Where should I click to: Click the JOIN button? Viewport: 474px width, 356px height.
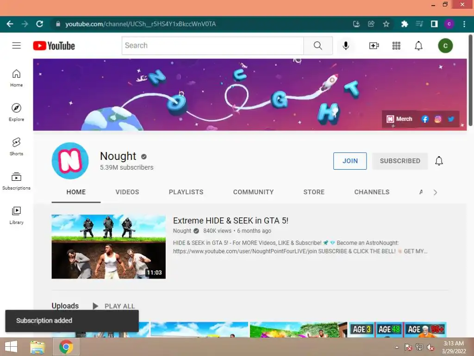[350, 161]
